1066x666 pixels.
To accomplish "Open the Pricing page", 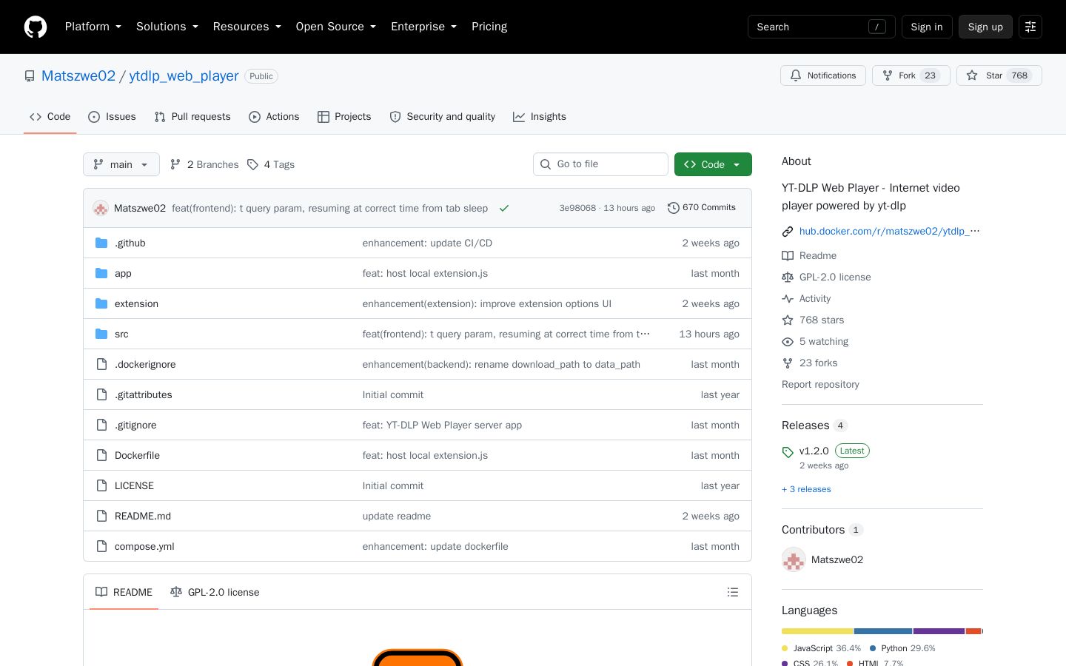I will coord(489,27).
